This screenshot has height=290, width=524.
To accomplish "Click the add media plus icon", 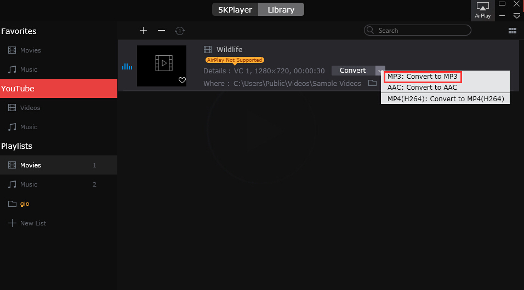I will click(143, 31).
